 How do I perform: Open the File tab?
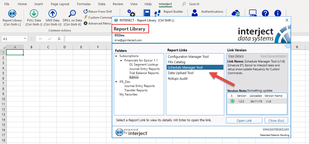(x=7, y=4)
